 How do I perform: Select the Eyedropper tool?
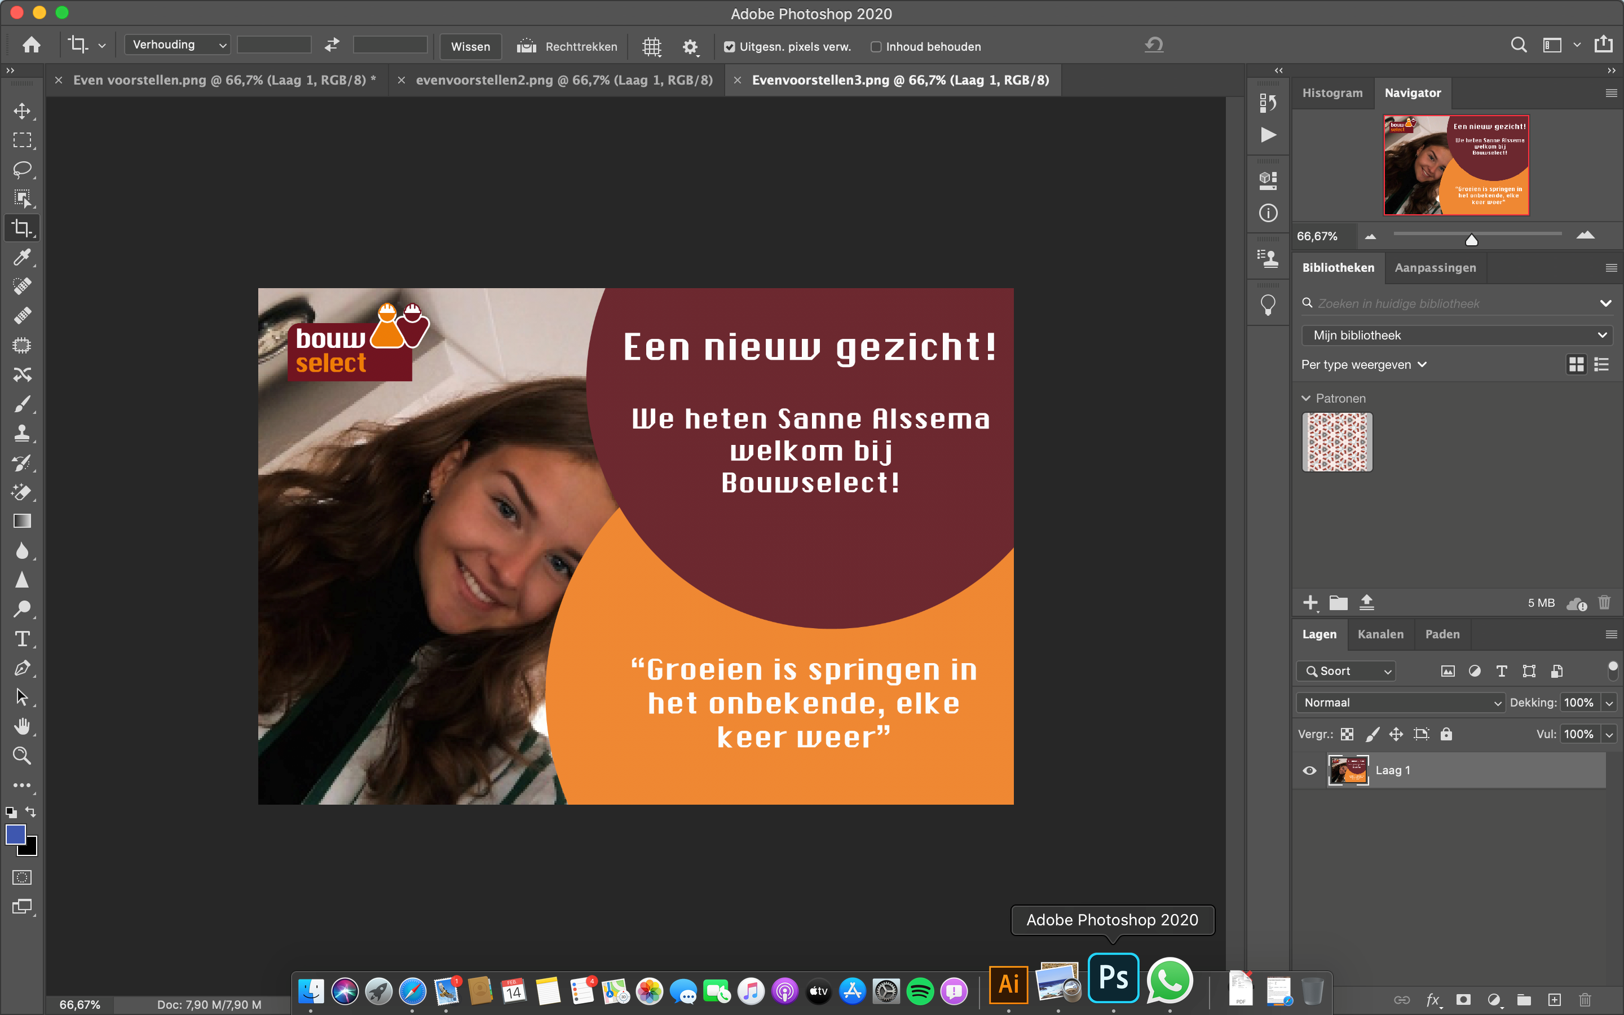22,257
